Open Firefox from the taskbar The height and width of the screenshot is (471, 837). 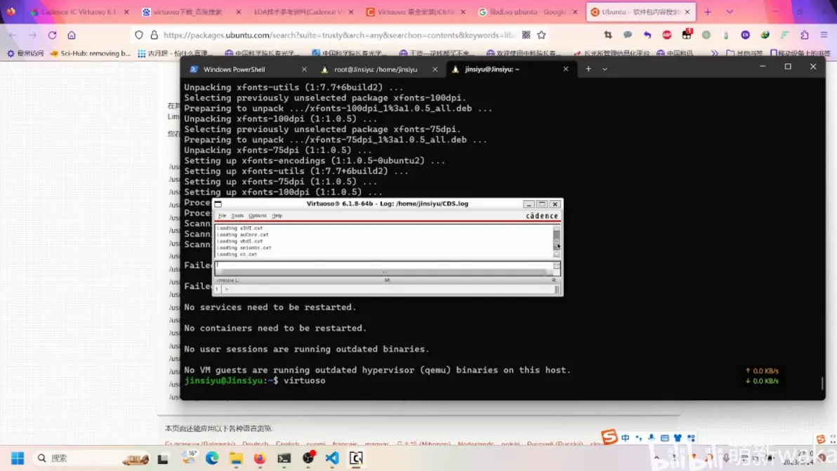coord(260,458)
